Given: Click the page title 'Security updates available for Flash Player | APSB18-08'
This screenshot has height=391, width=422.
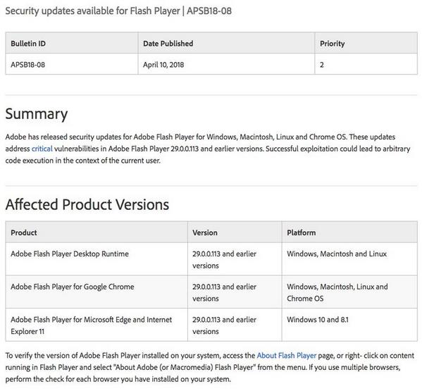Looking at the screenshot, I should [x=118, y=11].
